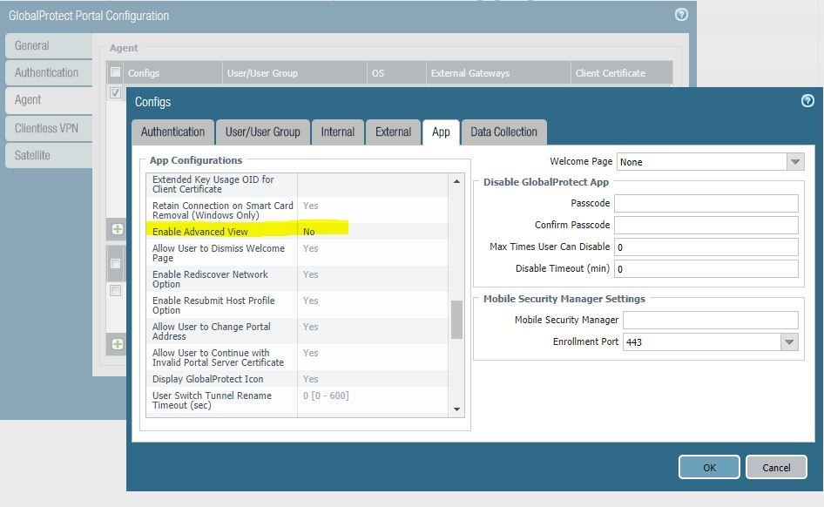Open the Enrollment Port dropdown arrow
The height and width of the screenshot is (507, 824).
coord(789,342)
